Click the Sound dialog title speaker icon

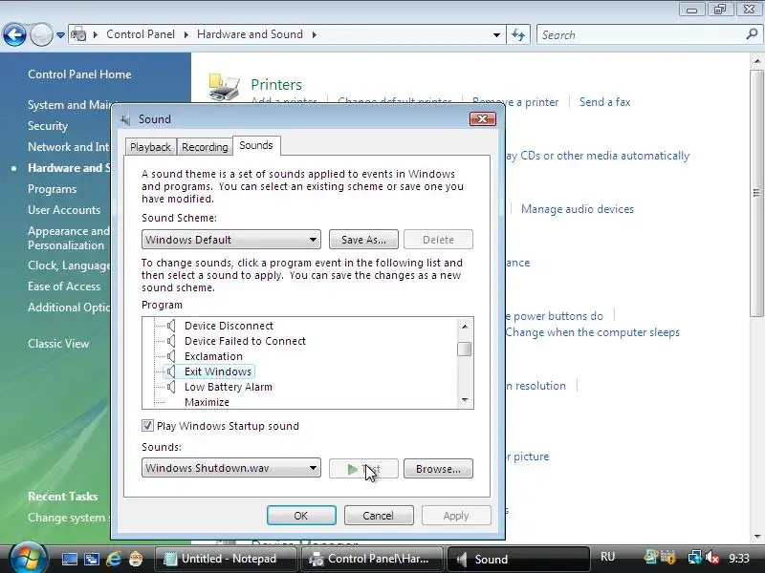click(126, 118)
